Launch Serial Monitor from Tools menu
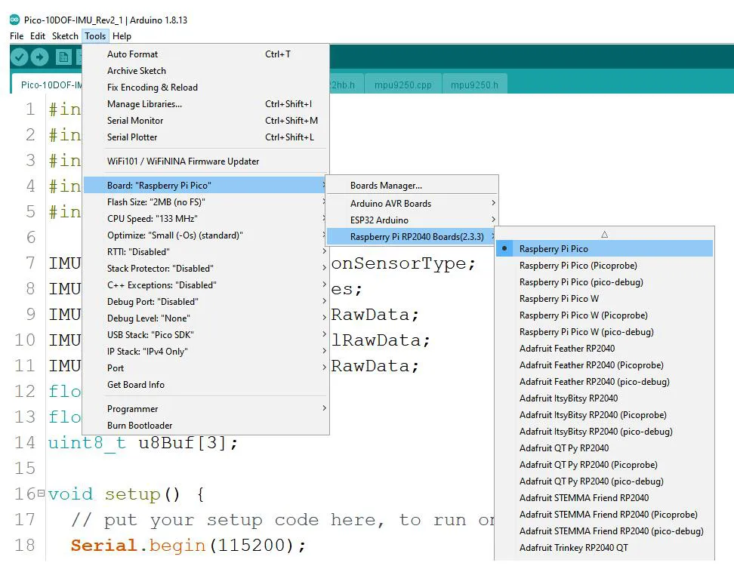This screenshot has width=734, height=572. (206, 120)
